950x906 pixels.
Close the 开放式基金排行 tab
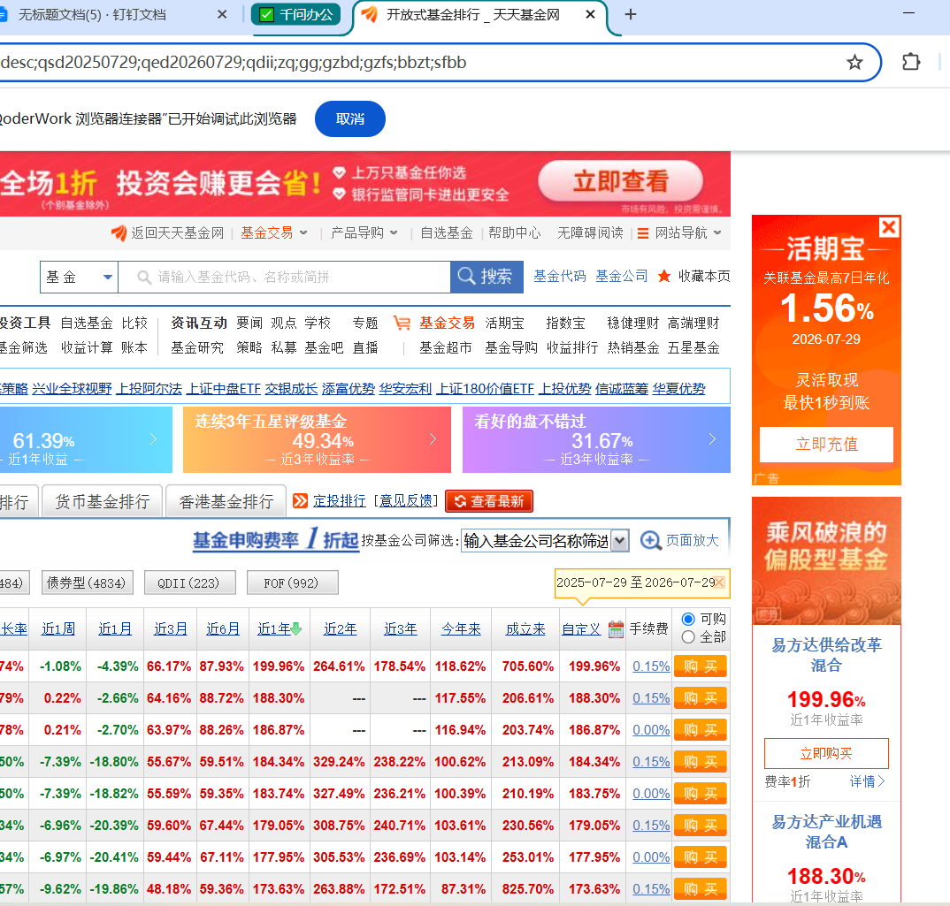(590, 14)
